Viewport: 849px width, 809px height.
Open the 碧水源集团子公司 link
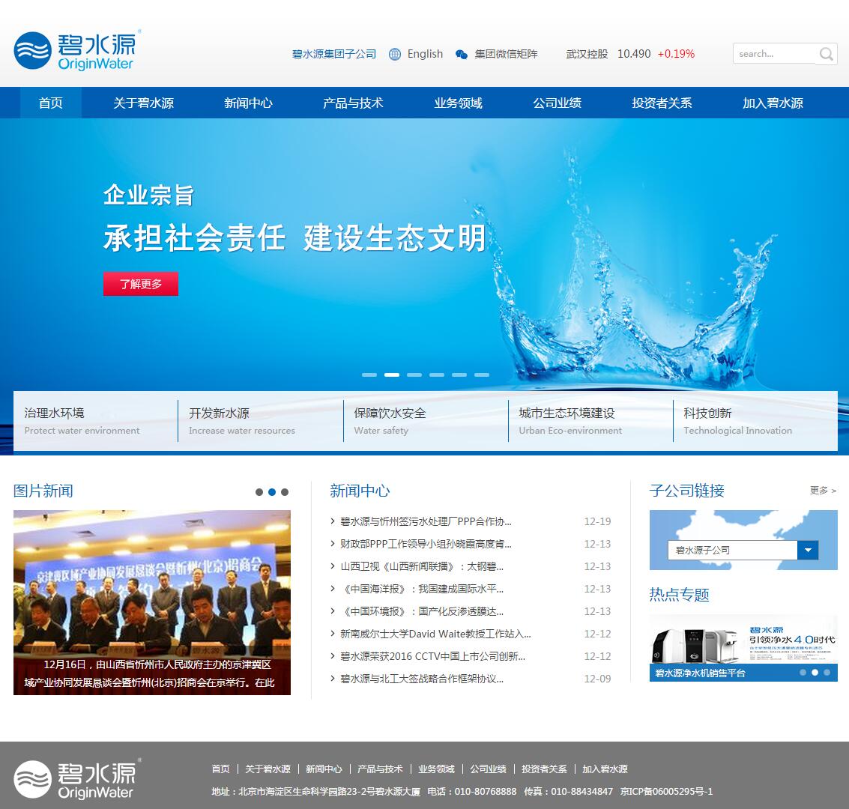[334, 54]
